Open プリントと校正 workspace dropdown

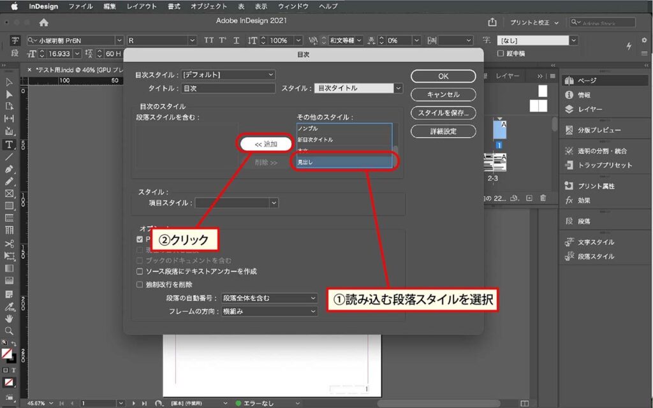pos(534,22)
